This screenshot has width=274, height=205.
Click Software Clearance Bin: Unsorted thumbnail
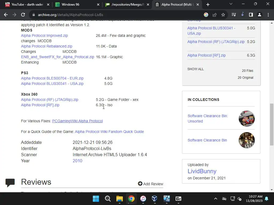coord(246,119)
